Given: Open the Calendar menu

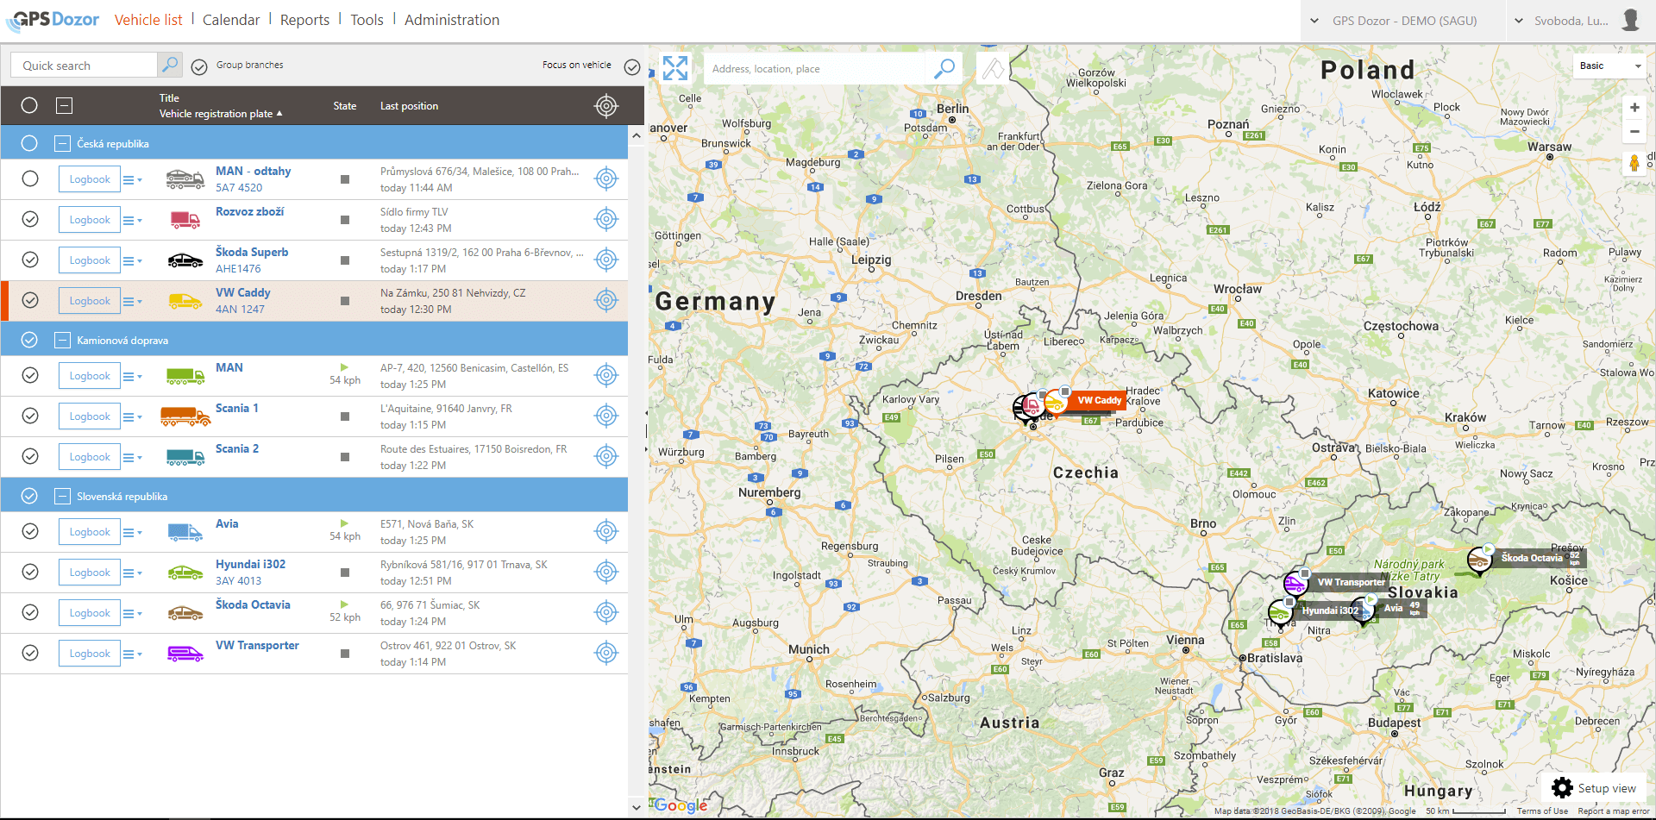Looking at the screenshot, I should 230,20.
